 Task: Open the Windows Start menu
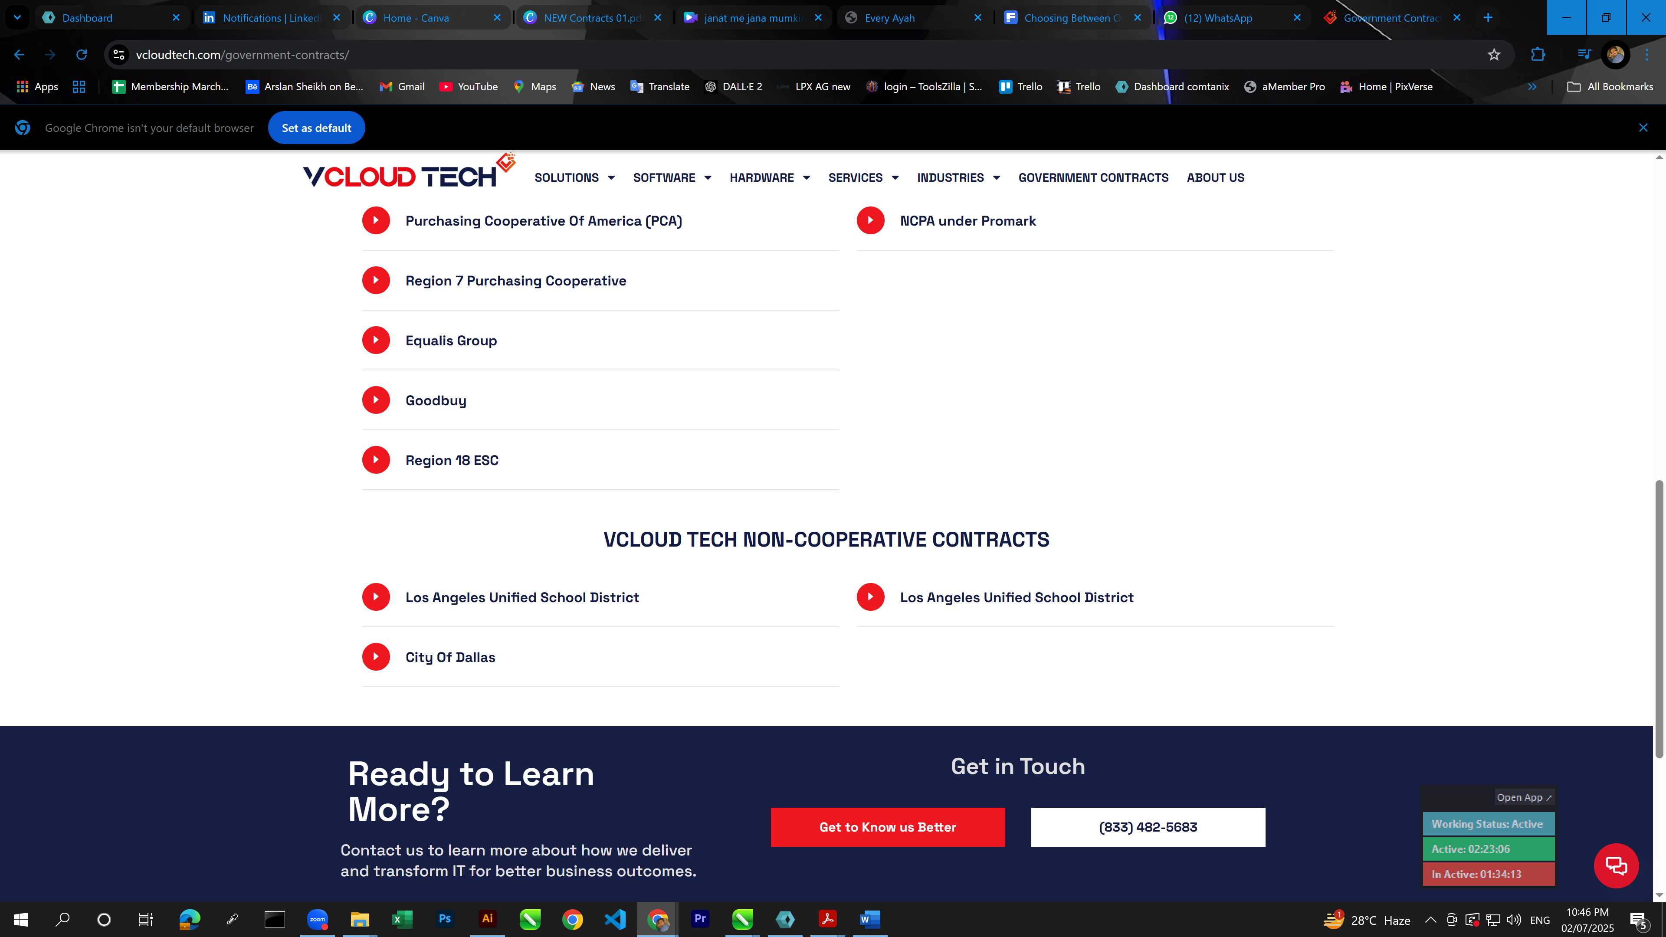[21, 919]
